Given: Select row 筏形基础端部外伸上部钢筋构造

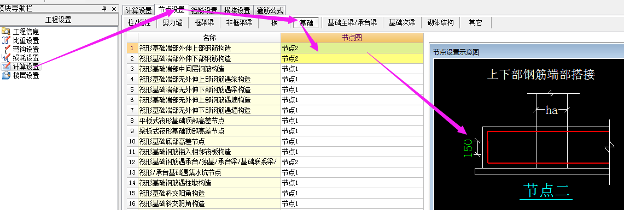Looking at the screenshot, I should [209, 48].
